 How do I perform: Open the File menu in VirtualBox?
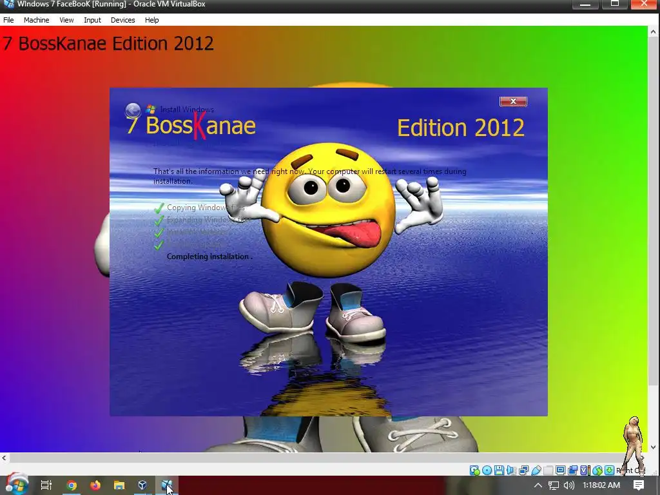point(8,20)
